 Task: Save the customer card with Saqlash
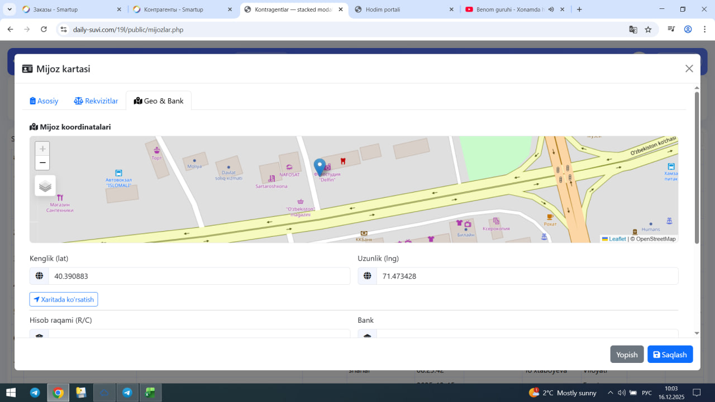[670, 355]
